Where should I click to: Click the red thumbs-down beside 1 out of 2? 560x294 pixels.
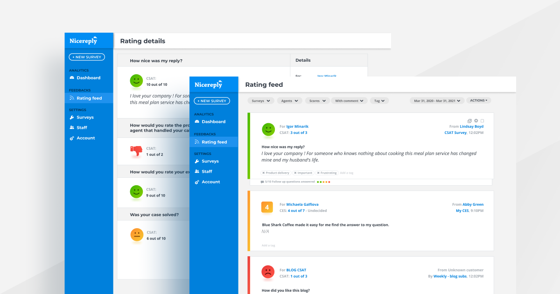tap(136, 151)
